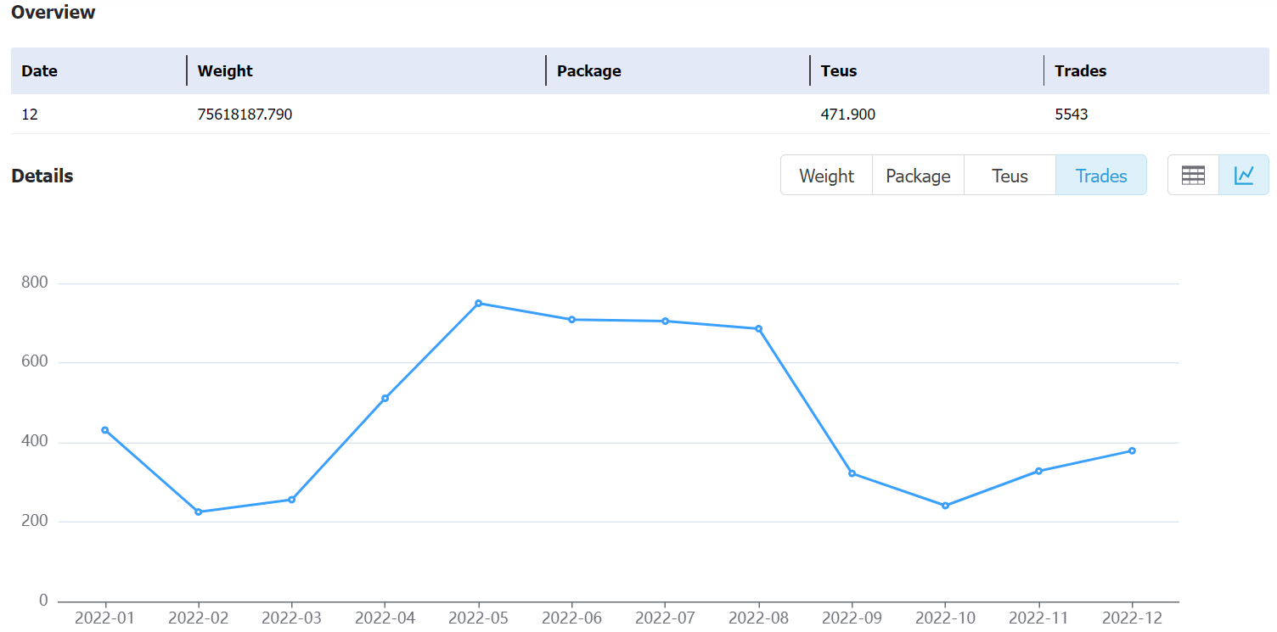Click the 2022-09 x-axis label
The height and width of the screenshot is (632, 1277).
852,618
